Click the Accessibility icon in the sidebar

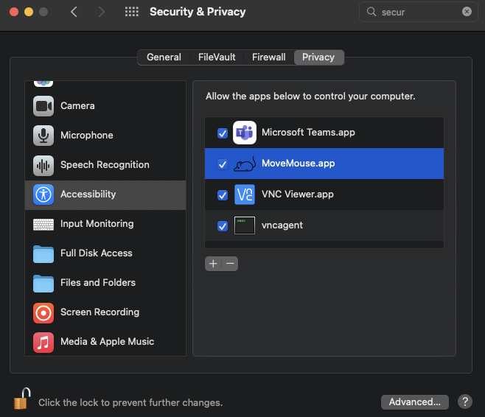click(43, 195)
